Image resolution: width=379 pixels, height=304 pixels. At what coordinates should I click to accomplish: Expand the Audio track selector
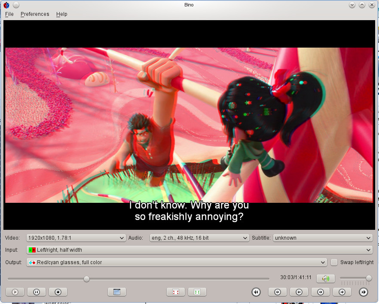(199, 238)
